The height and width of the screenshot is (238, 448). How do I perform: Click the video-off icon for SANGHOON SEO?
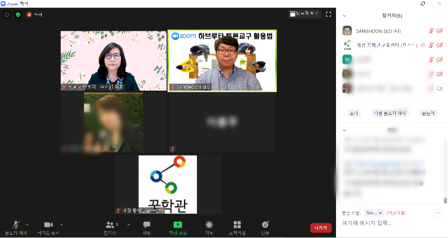coord(440,31)
